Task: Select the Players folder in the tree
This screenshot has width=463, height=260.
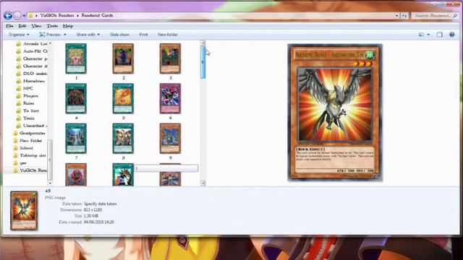Action: 30,96
